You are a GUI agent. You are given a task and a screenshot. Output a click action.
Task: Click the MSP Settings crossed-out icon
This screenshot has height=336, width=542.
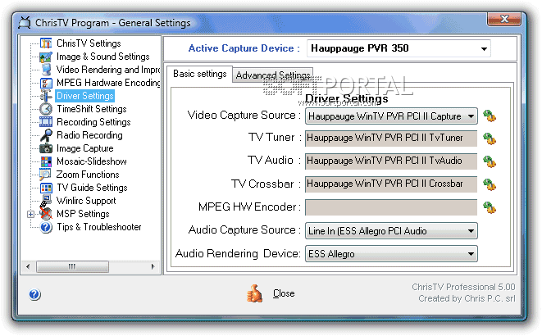point(46,214)
